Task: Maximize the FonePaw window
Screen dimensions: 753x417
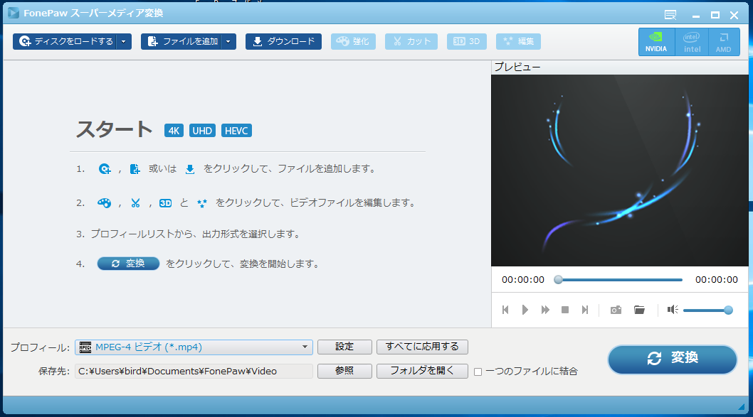Action: tap(715, 16)
